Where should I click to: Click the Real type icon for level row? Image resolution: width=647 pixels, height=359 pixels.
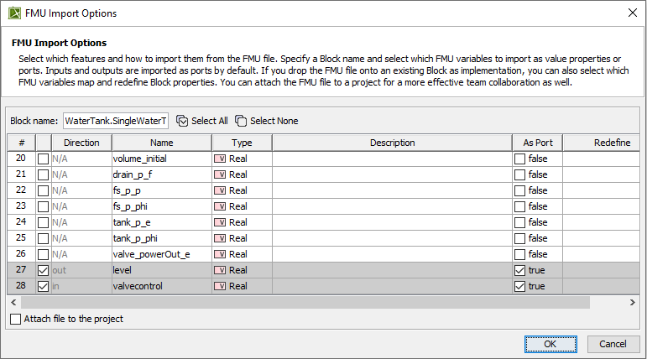(x=220, y=270)
